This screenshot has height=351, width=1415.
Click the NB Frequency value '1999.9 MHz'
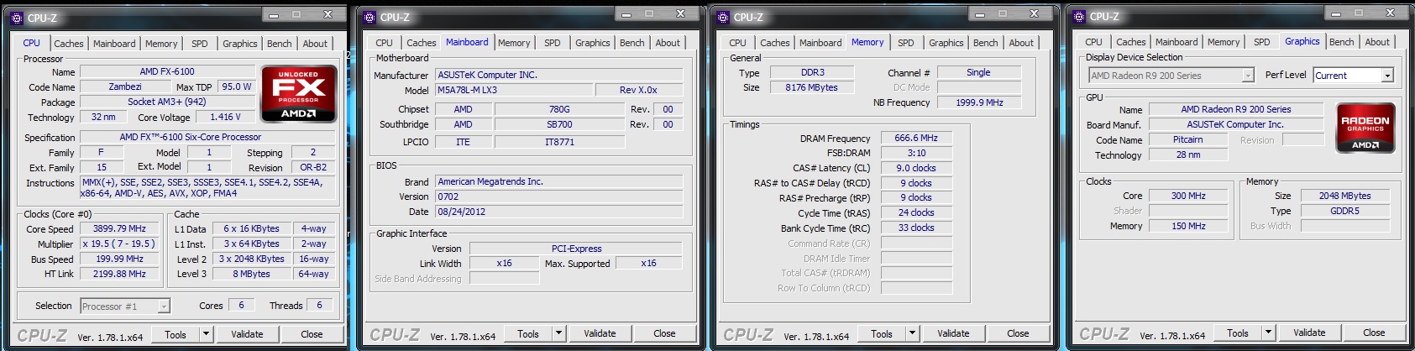point(979,102)
